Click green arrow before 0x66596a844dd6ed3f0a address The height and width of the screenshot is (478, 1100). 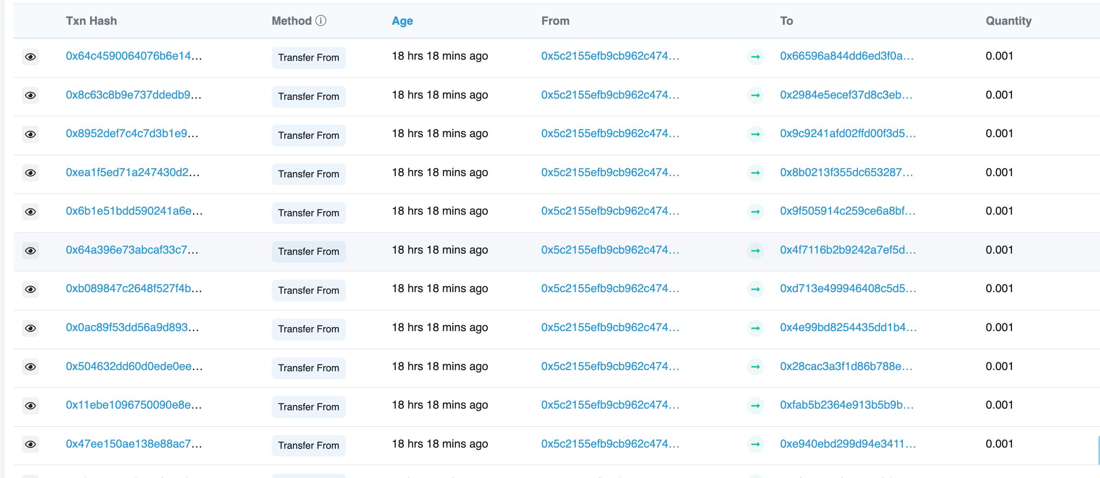point(755,57)
